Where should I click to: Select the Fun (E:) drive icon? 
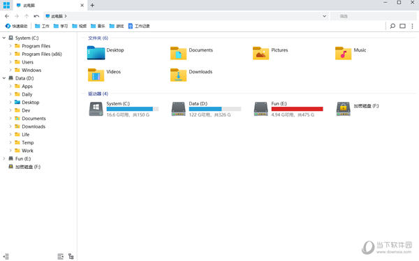[260, 109]
